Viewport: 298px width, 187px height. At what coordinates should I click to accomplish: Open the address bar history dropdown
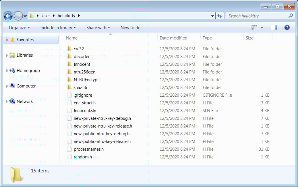click(212, 16)
